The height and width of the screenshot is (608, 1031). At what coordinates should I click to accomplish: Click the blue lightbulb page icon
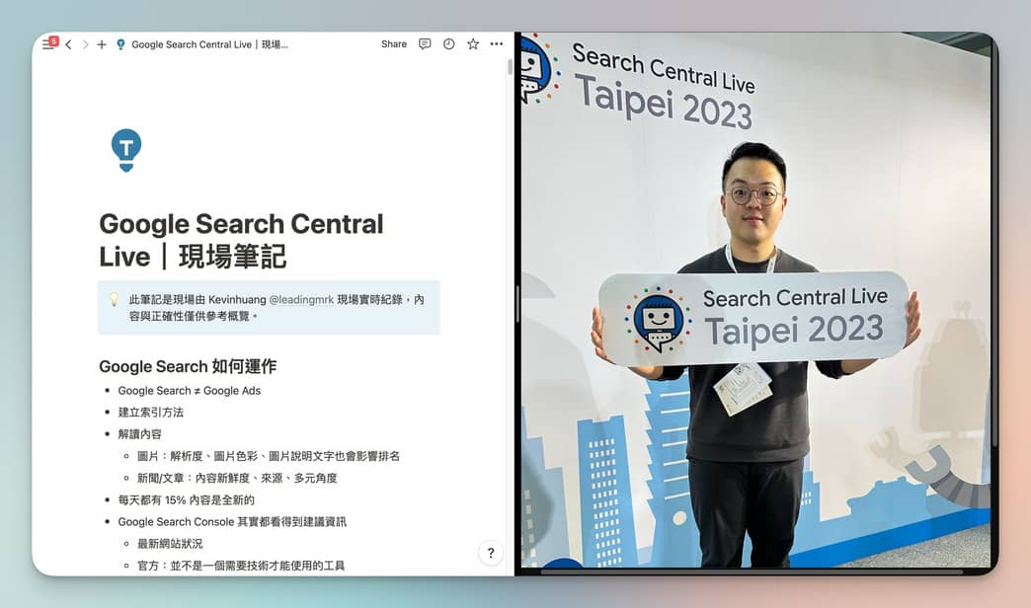[126, 150]
